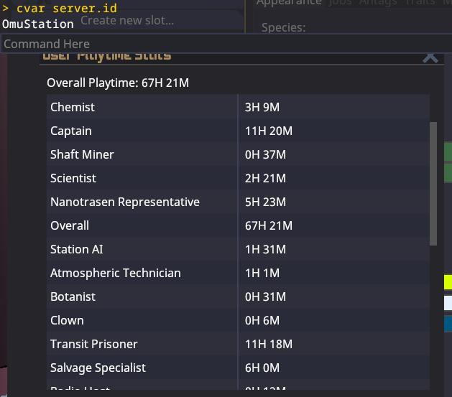This screenshot has width=452, height=397.
Task: Close the User Playtime Stats window
Action: pyautogui.click(x=430, y=56)
